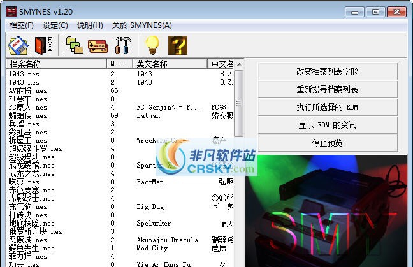Viewport: 413px width, 267px height.
Task: Click the question mark help icon
Action: (178, 45)
